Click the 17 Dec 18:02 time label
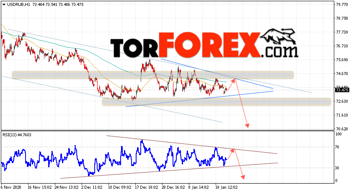351x192 pixels. pyautogui.click(x=147, y=187)
